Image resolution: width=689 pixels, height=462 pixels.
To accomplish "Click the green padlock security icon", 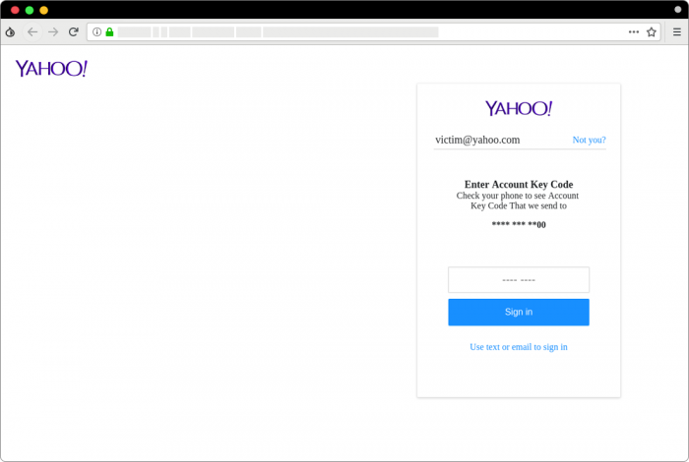I will pos(109,31).
